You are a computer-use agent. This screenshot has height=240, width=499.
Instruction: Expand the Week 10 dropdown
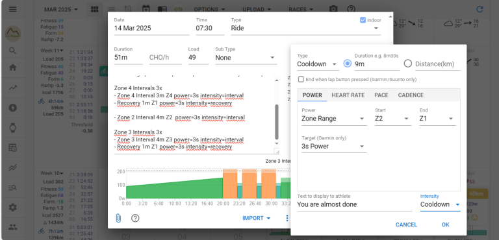[52, 173]
